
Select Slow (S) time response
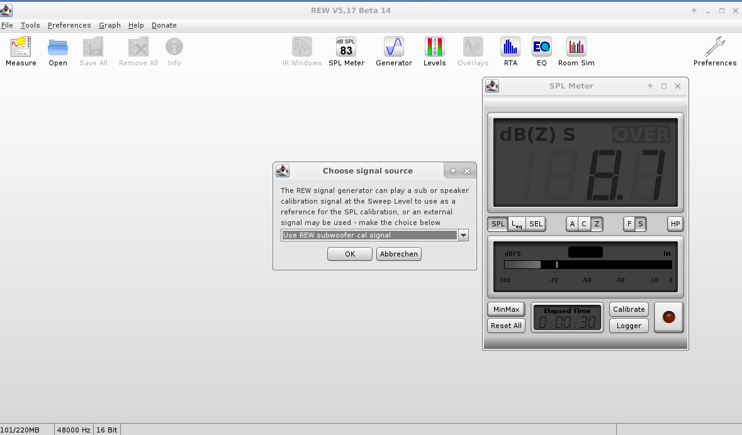tap(640, 224)
